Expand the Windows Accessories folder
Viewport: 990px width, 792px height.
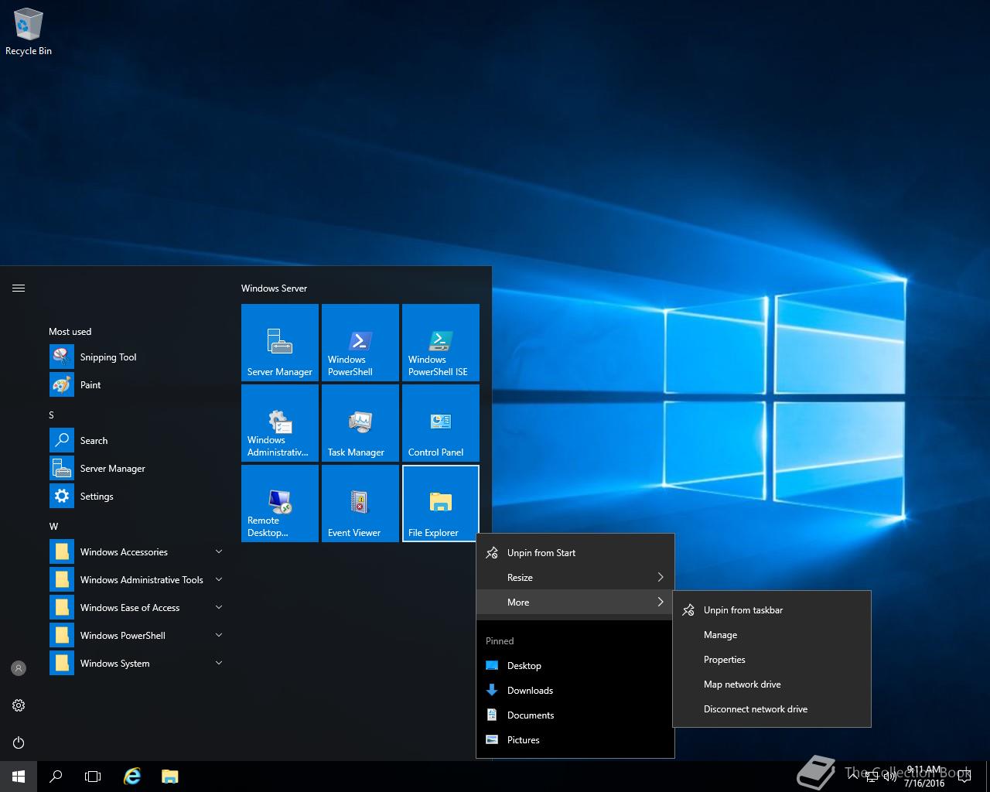(136, 552)
